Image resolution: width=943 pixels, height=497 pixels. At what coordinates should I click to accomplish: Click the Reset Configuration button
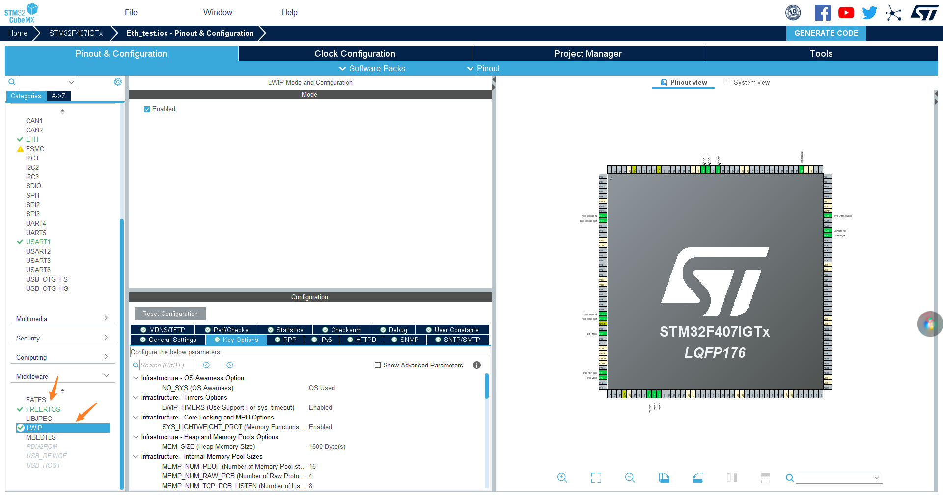click(x=170, y=314)
